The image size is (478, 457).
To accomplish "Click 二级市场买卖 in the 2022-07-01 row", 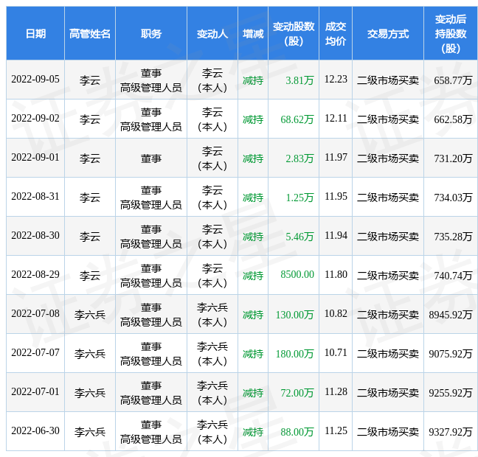I will 388,393.
